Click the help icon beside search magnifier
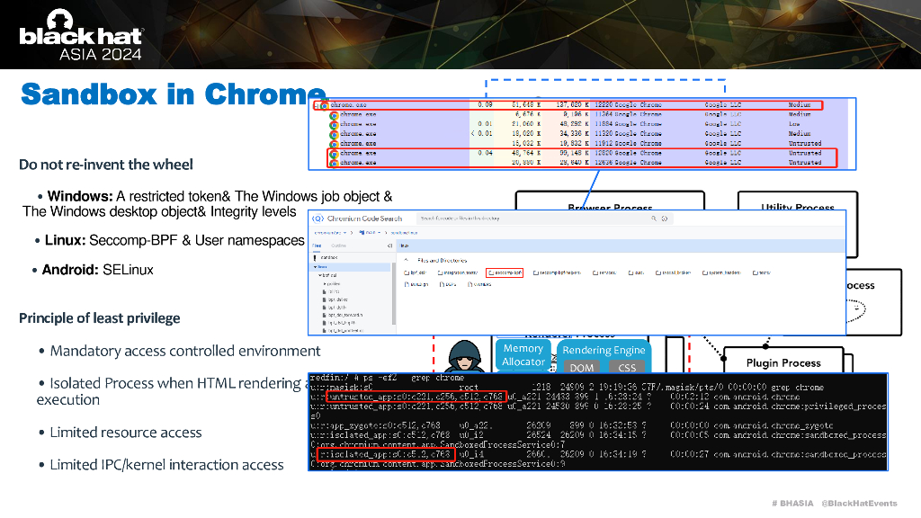 pos(665,219)
